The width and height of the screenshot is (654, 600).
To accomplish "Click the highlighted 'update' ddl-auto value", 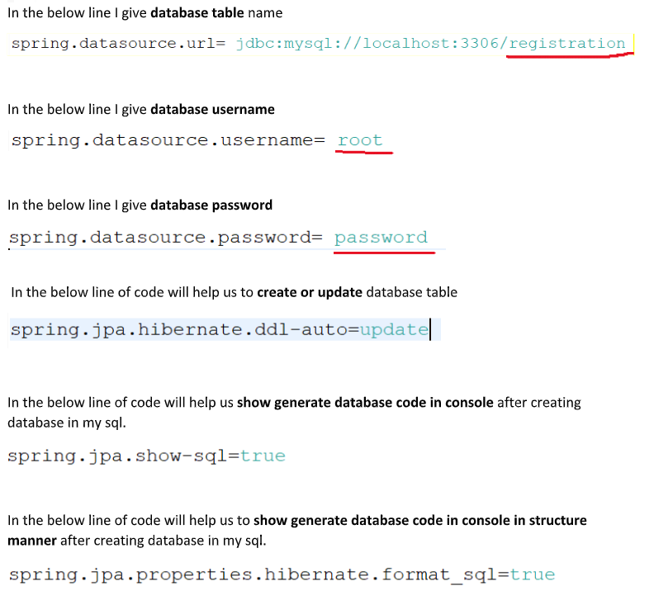I will (x=394, y=330).
